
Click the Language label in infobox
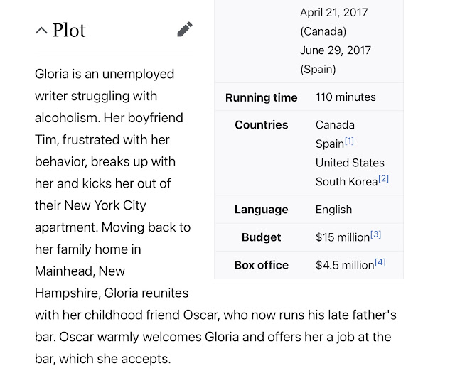pyautogui.click(x=261, y=210)
